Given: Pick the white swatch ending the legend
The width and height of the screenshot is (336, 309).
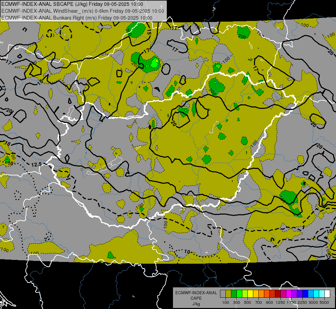Looking at the screenshot, I should point(327,294).
